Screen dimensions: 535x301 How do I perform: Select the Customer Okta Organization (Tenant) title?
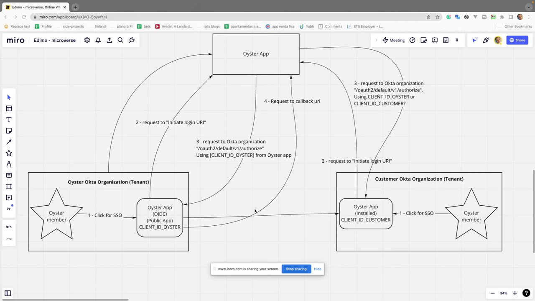(419, 179)
